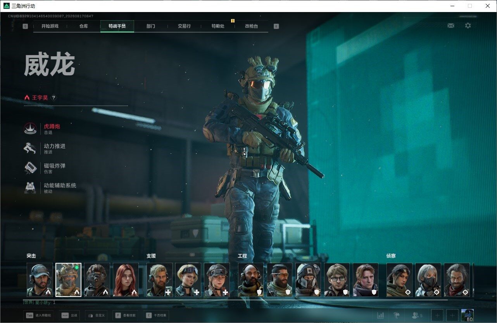
Task: Click the 查看技能 button
Action: point(125,315)
